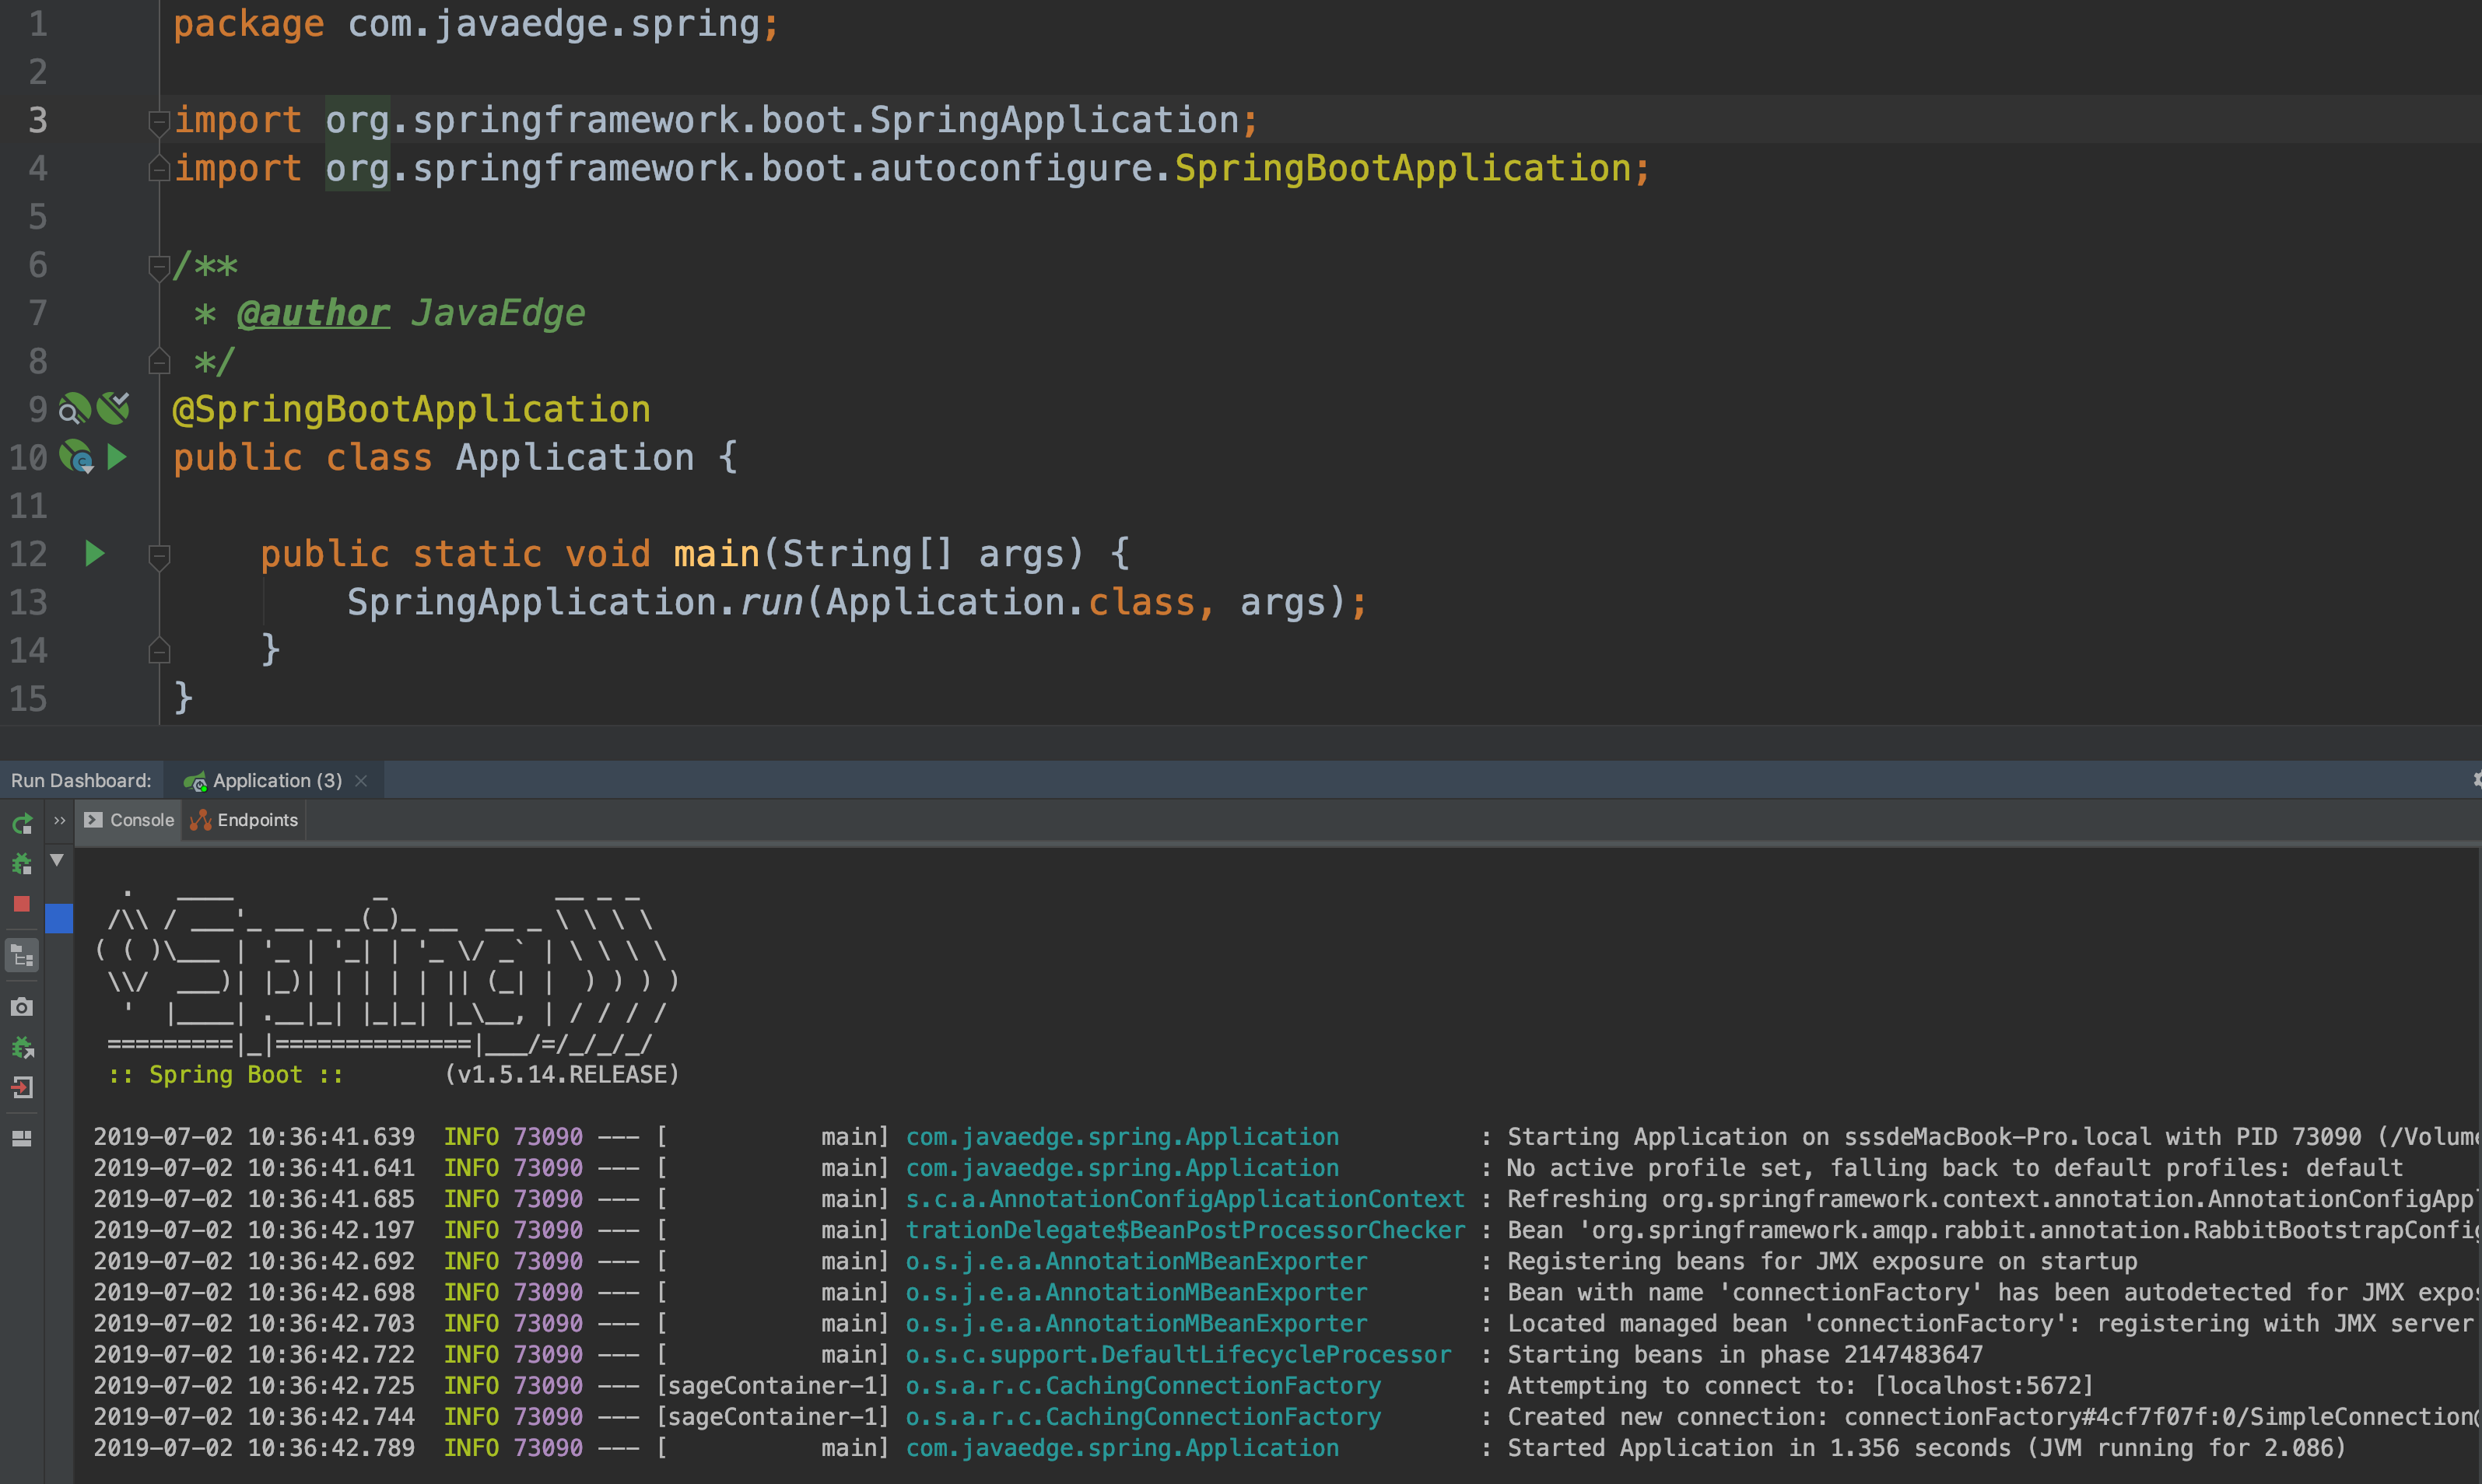Image resolution: width=2482 pixels, height=1484 pixels.
Task: Toggle the Show Configurations tree button
Action: 22,956
